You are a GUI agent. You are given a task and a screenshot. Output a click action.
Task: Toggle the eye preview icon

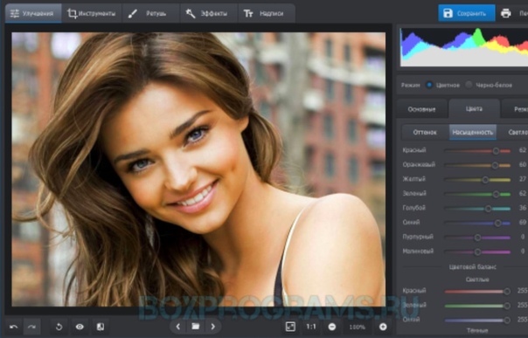click(x=80, y=327)
